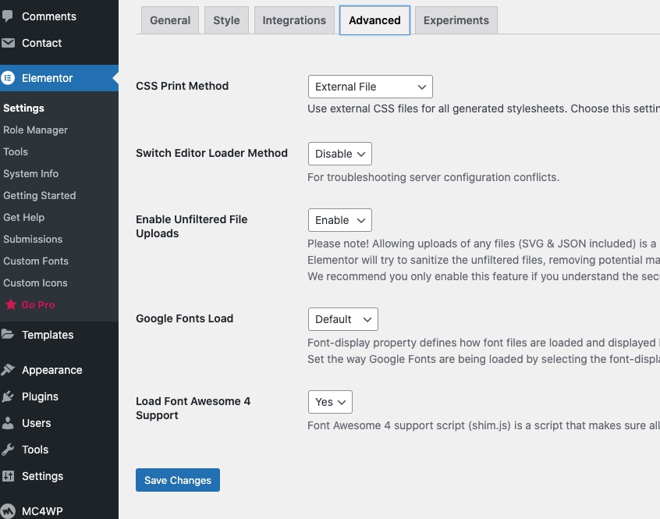Open the Role Manager submenu link
660x519 pixels.
pos(35,130)
